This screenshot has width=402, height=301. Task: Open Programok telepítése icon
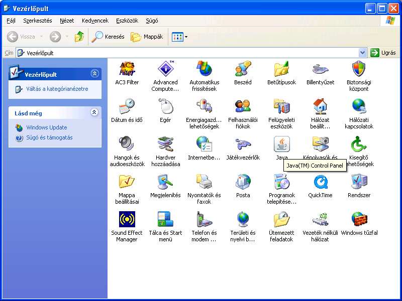[281, 182]
